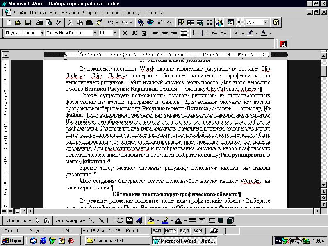Save the document with floppy icon

(27, 23)
